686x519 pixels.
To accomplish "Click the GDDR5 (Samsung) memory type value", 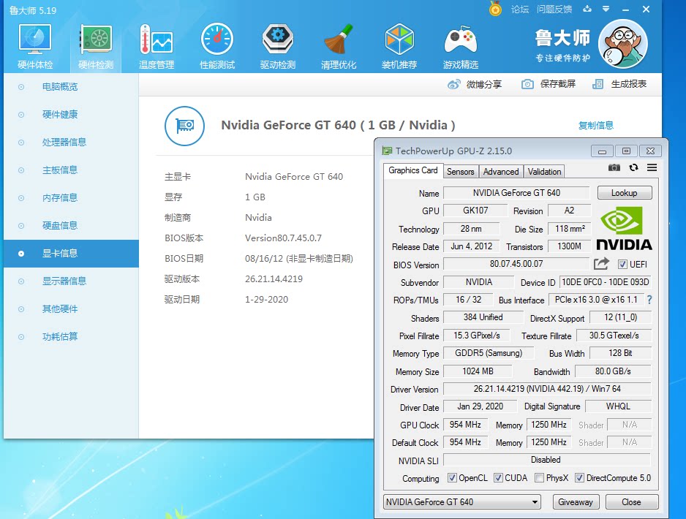I will pos(489,353).
